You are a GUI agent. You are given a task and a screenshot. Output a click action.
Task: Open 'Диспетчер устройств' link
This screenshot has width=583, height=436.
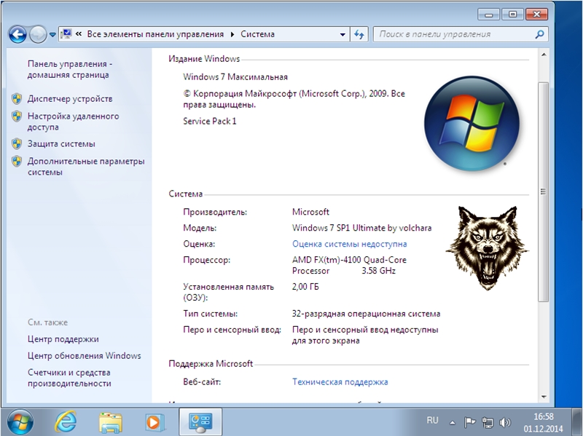[x=70, y=99]
